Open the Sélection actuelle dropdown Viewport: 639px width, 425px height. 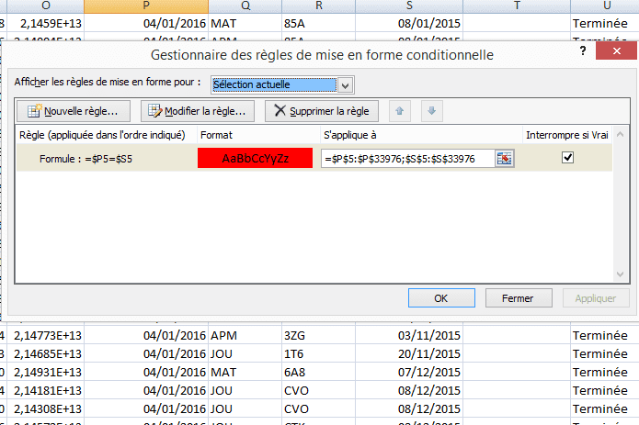point(345,85)
